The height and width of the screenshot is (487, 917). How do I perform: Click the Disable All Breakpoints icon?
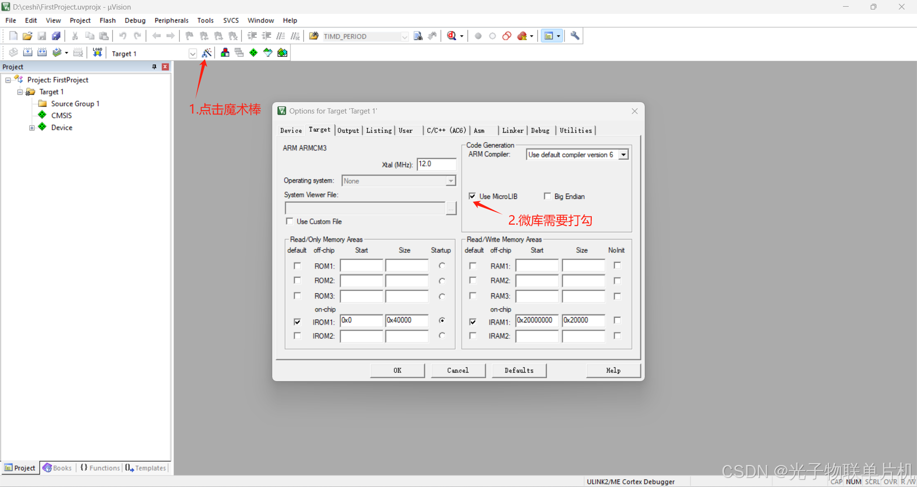[x=507, y=36]
